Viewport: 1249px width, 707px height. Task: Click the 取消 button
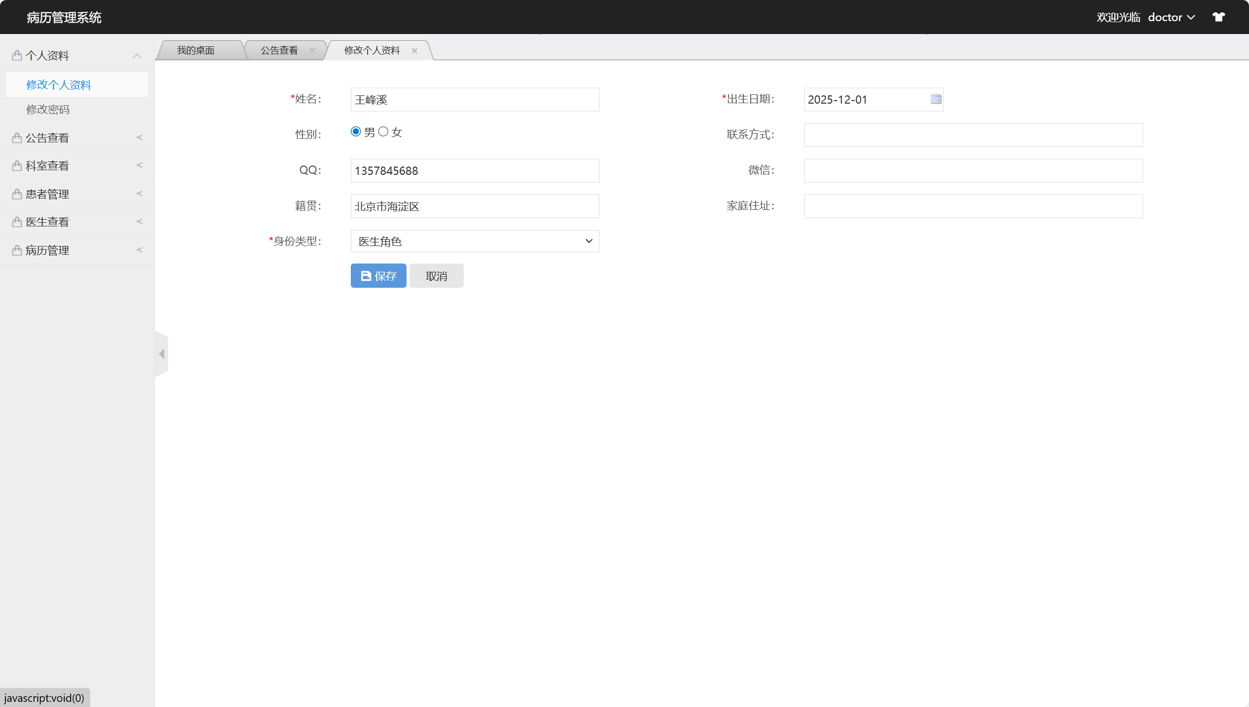(x=436, y=275)
